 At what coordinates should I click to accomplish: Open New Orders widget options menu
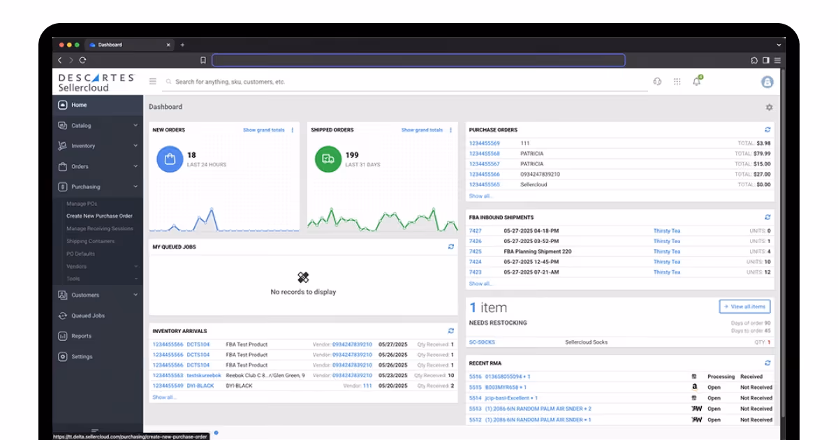pyautogui.click(x=292, y=130)
